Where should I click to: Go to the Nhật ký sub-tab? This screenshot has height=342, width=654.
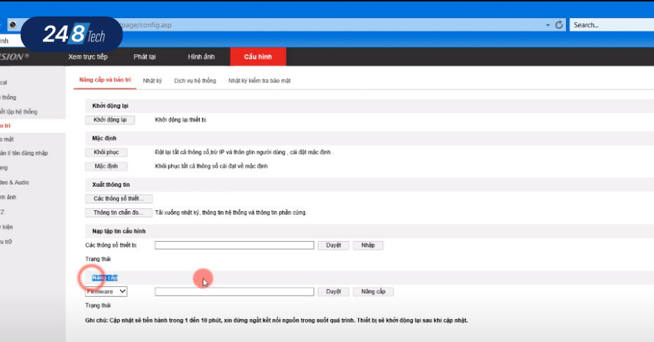(x=152, y=81)
